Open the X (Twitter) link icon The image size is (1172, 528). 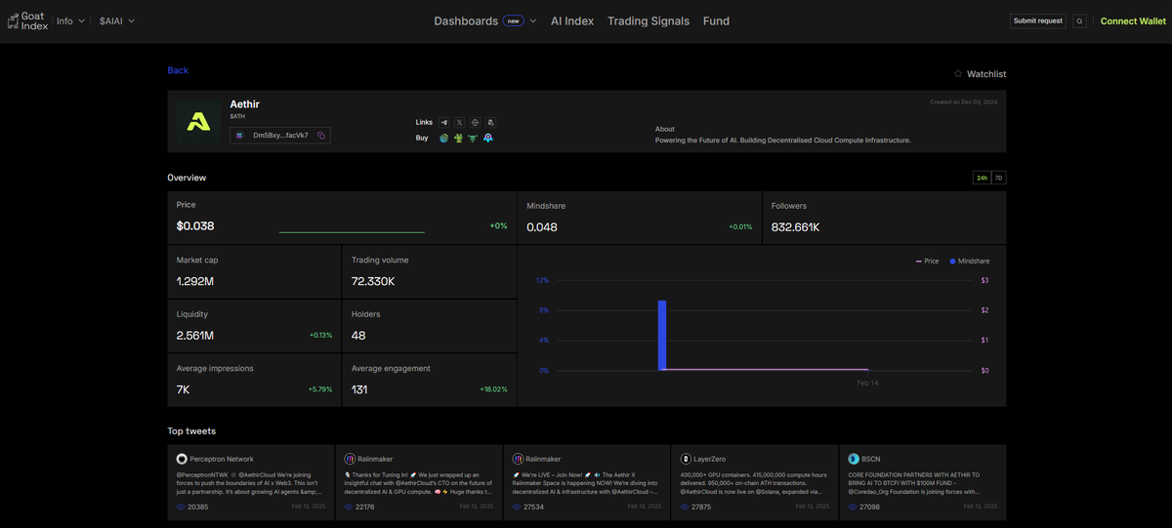pyautogui.click(x=460, y=122)
